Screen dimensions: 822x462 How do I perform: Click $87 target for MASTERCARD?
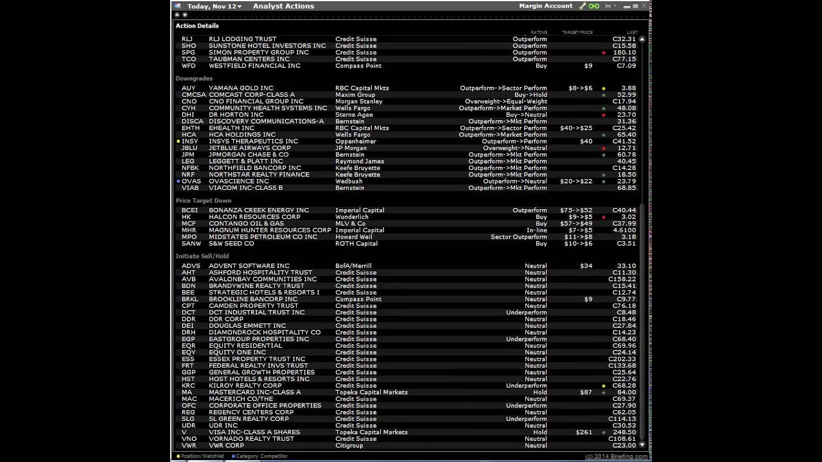coord(586,393)
